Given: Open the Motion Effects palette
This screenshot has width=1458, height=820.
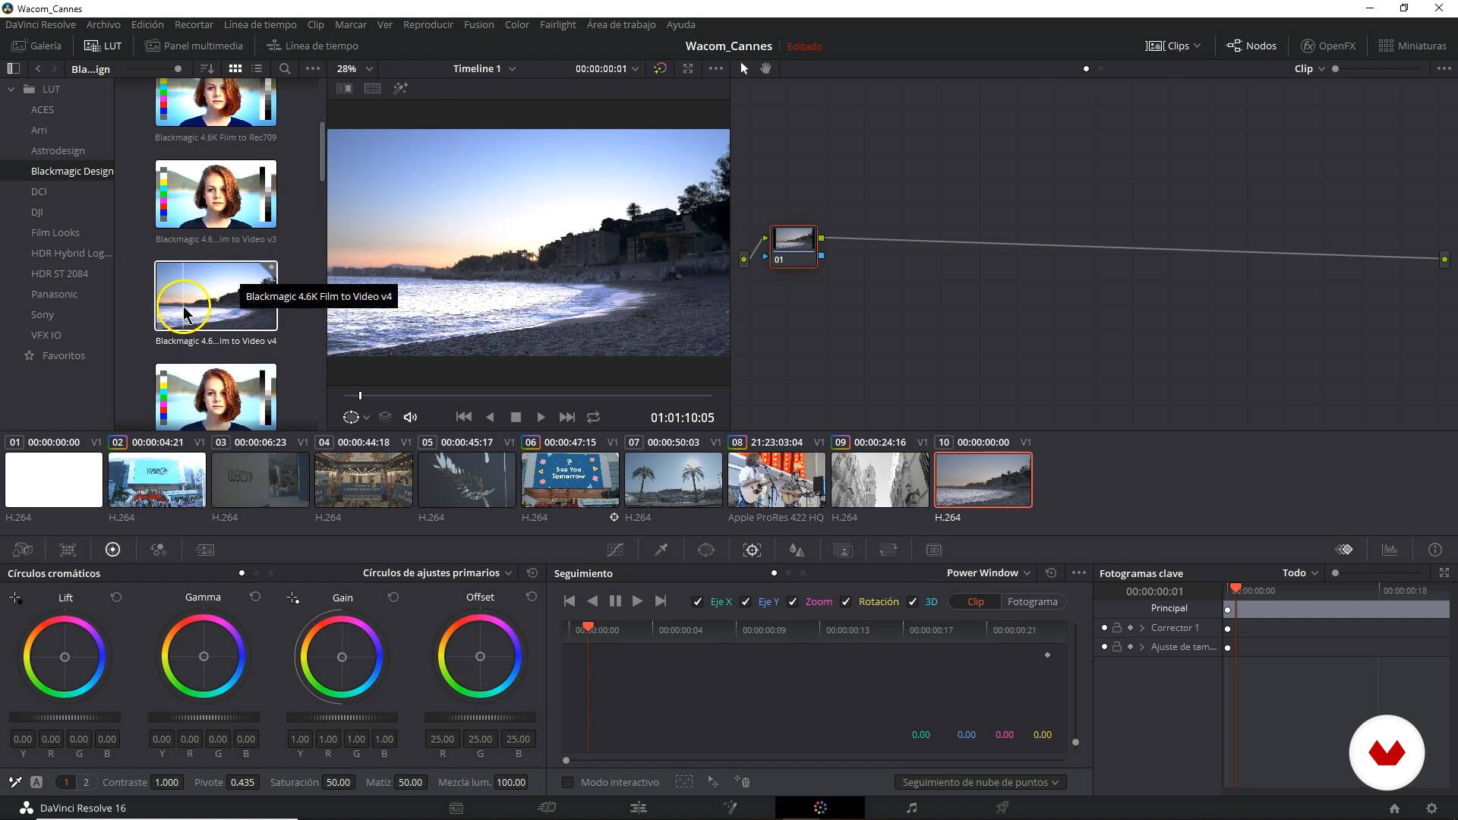Looking at the screenshot, I should 205,550.
